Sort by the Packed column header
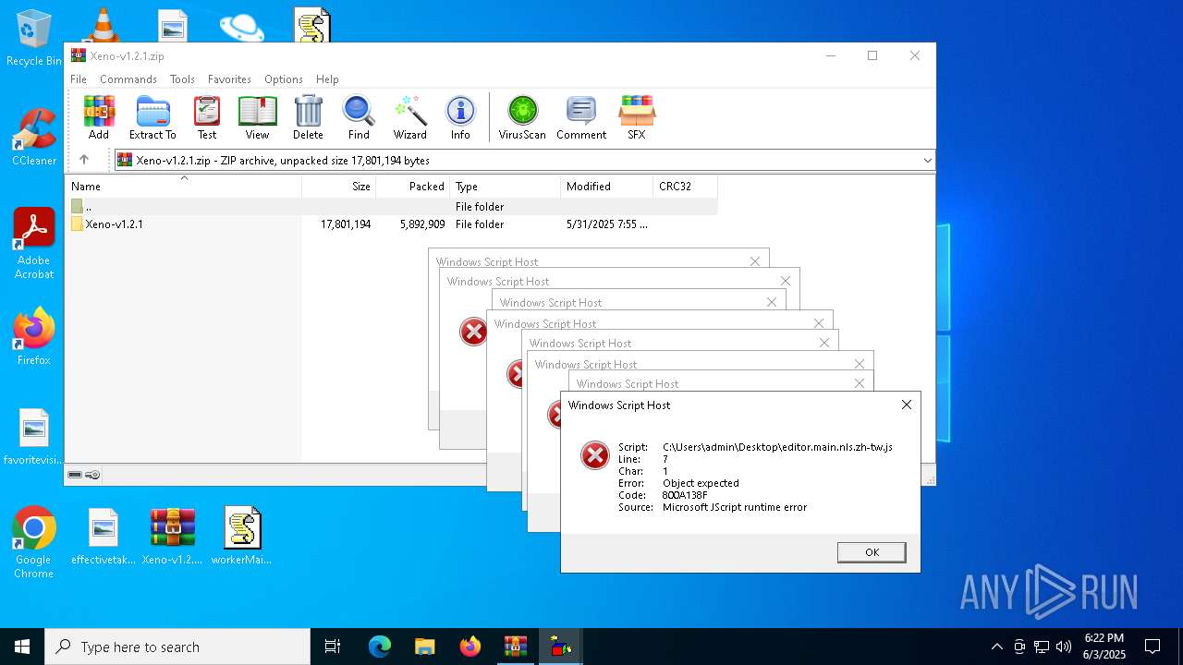 (x=412, y=187)
